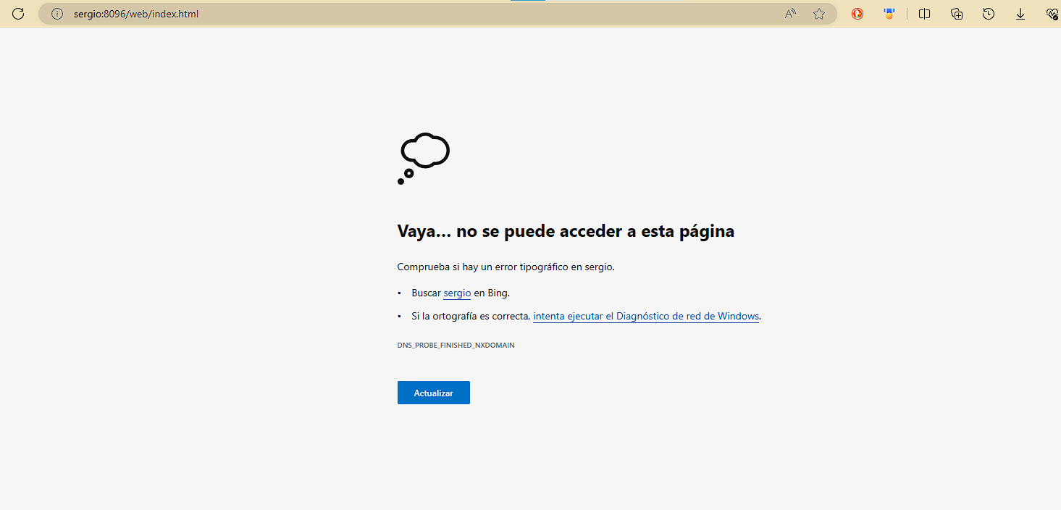Click the 'Comprueba si hay un error' text
The width and height of the screenshot is (1061, 510).
[506, 267]
